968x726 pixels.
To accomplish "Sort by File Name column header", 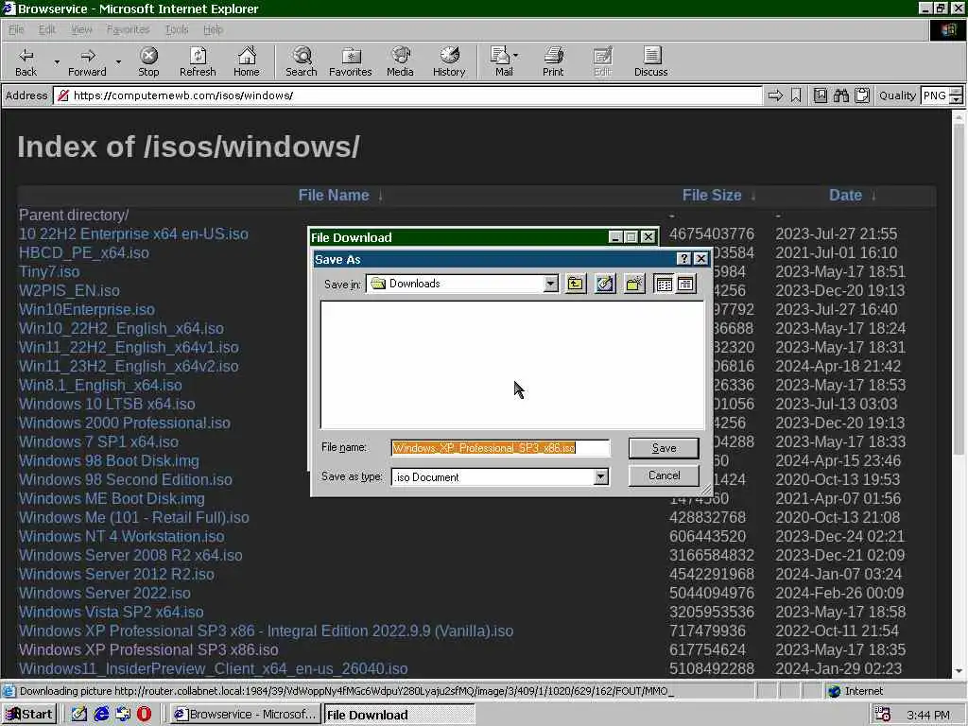I will (x=334, y=195).
